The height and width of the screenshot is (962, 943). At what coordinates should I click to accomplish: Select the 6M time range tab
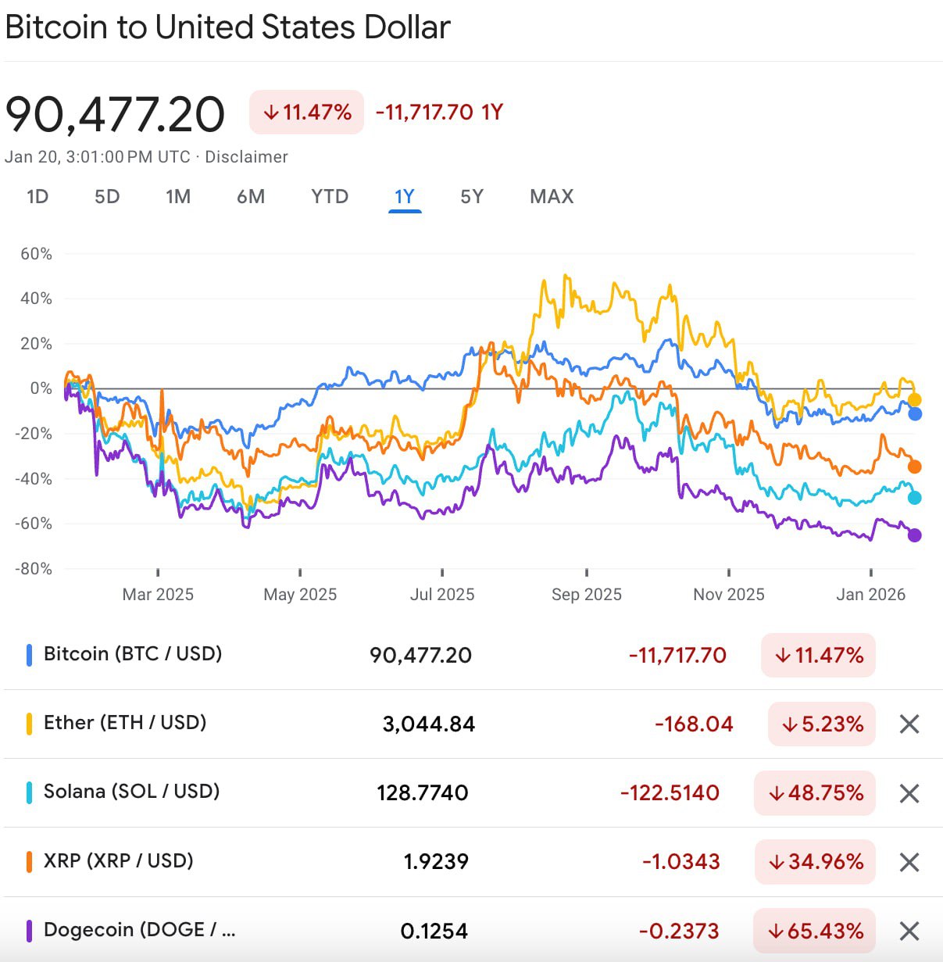[251, 196]
